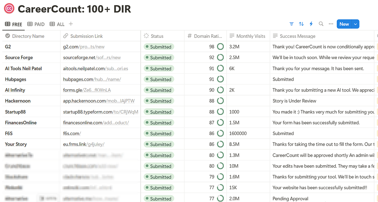Open the Status column header
Screen dimensions: 378x202
[163, 36]
